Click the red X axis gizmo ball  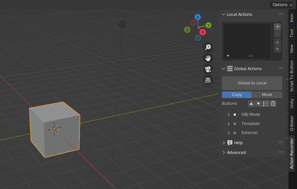click(x=202, y=32)
